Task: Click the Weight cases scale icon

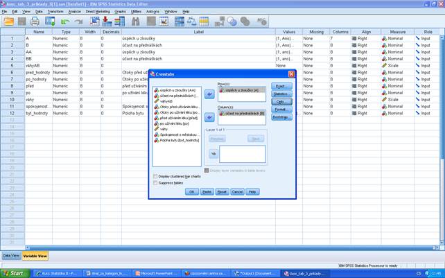Action: (x=191, y=21)
